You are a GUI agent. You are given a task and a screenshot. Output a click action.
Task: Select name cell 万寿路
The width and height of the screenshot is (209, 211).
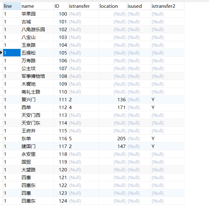(x=37, y=61)
